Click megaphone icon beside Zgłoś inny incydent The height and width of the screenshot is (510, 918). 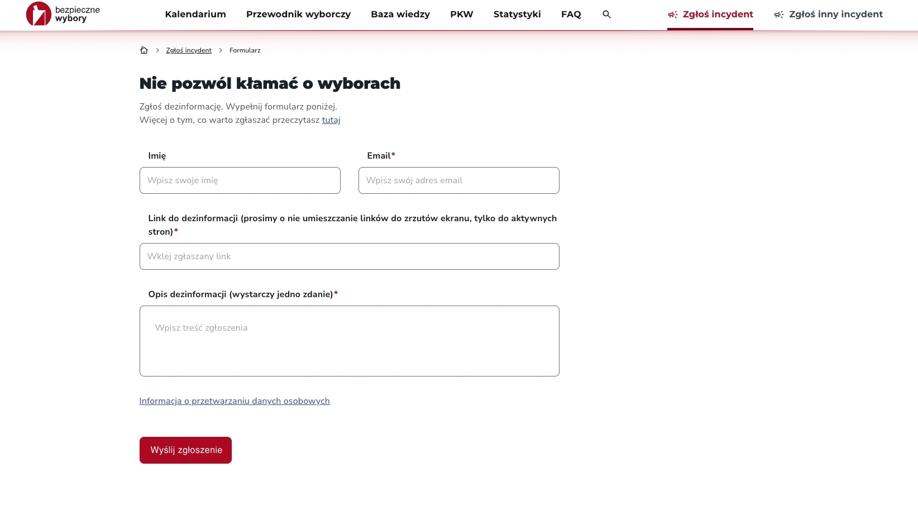click(779, 15)
